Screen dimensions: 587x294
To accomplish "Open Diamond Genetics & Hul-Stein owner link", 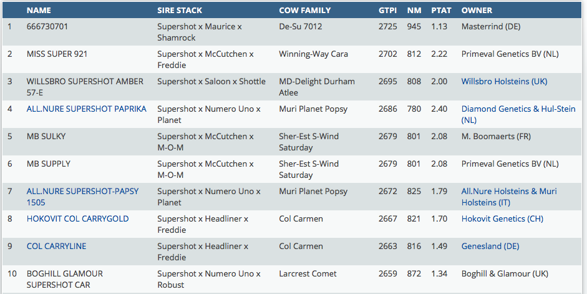I will [518, 109].
